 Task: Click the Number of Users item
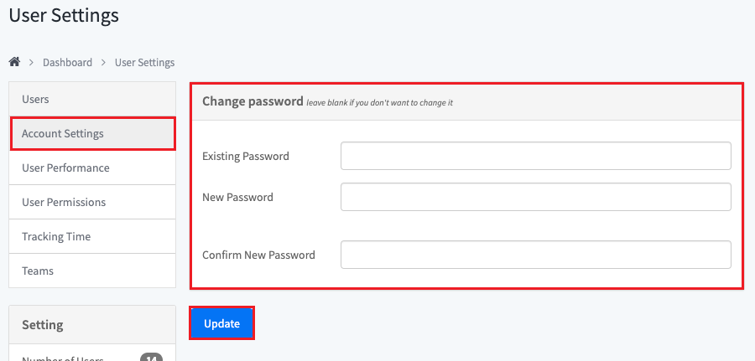pos(63,358)
